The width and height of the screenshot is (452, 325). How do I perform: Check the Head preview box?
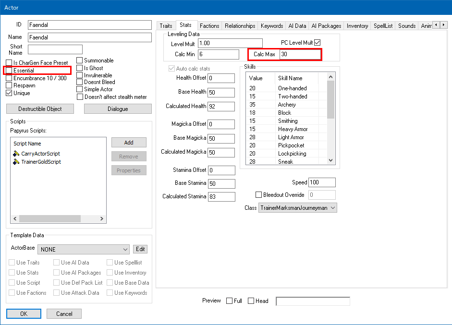click(251, 301)
